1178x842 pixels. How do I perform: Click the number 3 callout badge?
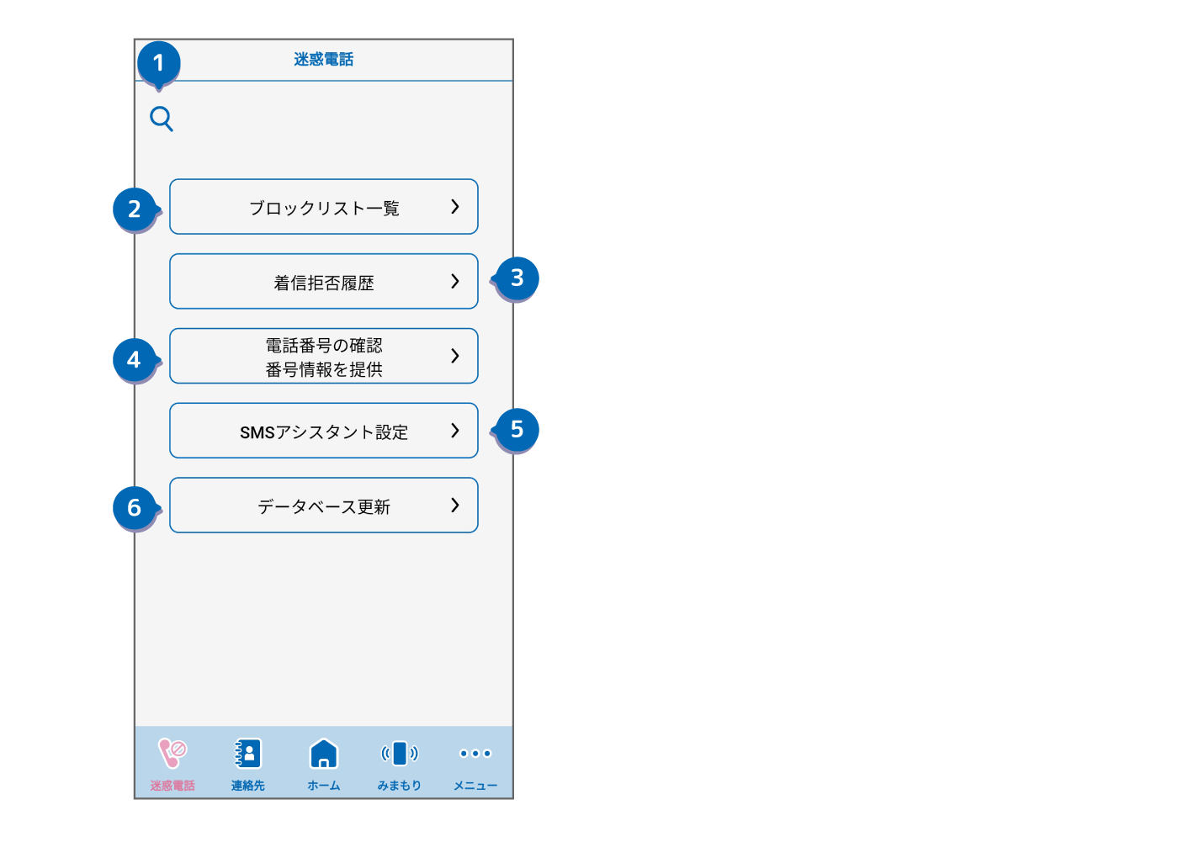point(517,278)
